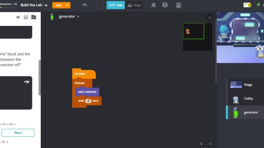This screenshot has height=148, width=264.
Task: Open the SAVE dropdown arrow
Action: [x=67, y=5]
